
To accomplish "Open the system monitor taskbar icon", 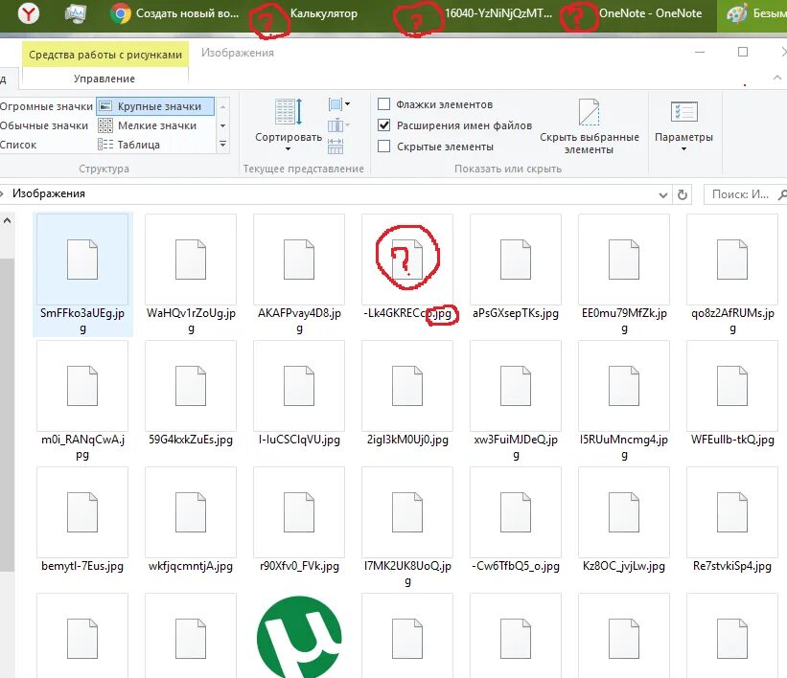I will pyautogui.click(x=76, y=13).
